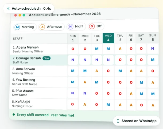Select the FRI 6 column header

coord(131,38)
